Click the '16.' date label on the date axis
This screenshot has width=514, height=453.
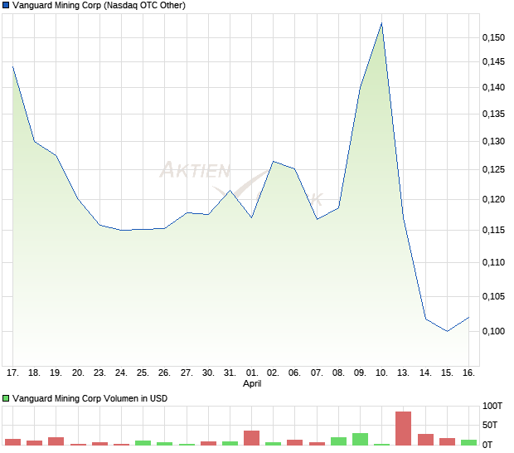click(x=468, y=373)
